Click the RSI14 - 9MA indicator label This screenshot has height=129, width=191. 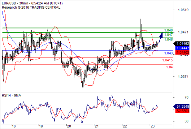point(11,95)
